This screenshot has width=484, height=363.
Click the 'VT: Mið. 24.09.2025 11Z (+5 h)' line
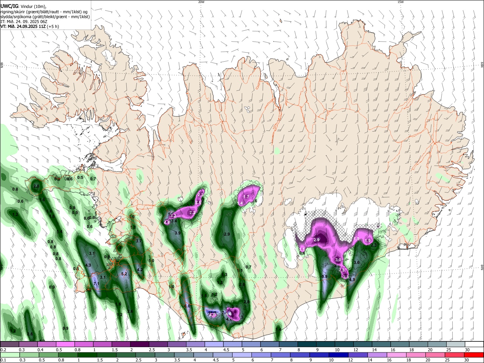30,26
